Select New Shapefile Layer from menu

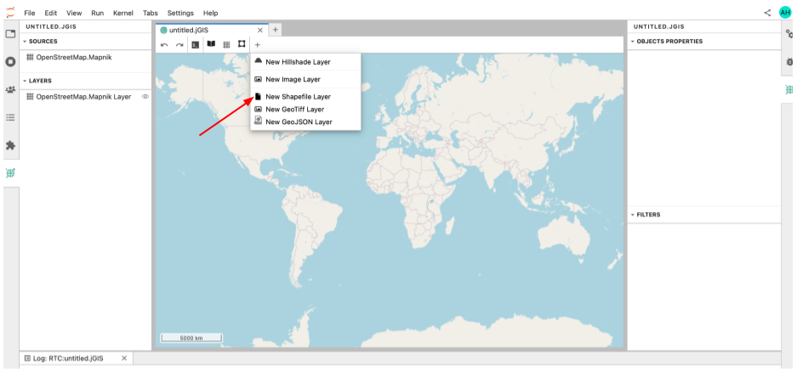(298, 97)
